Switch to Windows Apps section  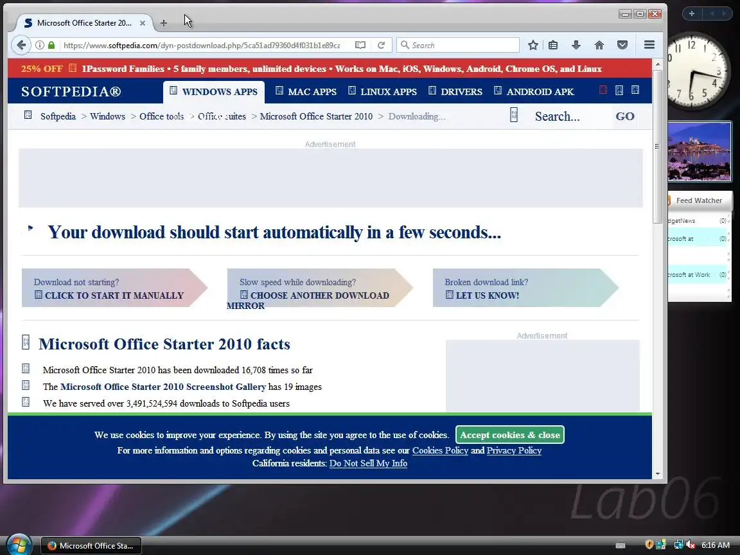(x=214, y=92)
